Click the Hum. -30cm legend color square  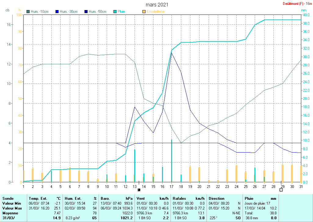57,12
